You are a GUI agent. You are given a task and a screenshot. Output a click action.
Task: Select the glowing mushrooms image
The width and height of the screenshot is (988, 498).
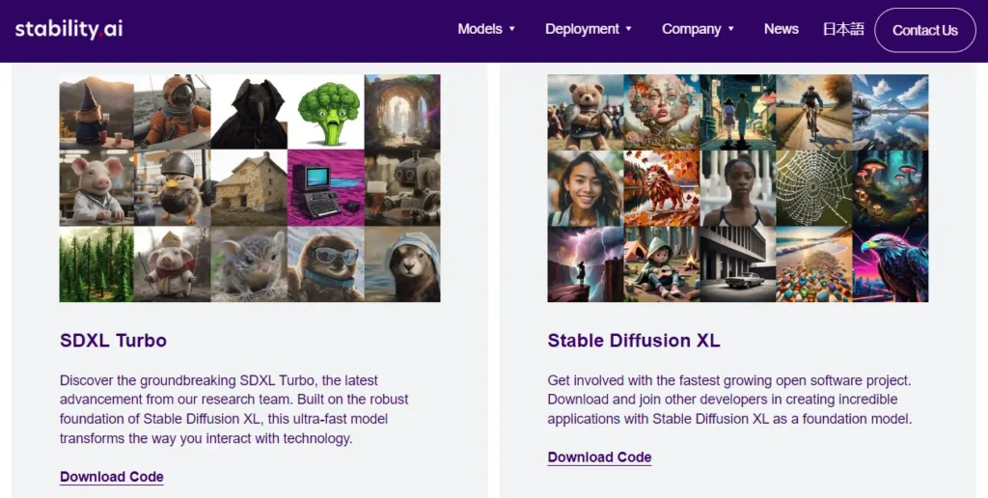point(891,188)
